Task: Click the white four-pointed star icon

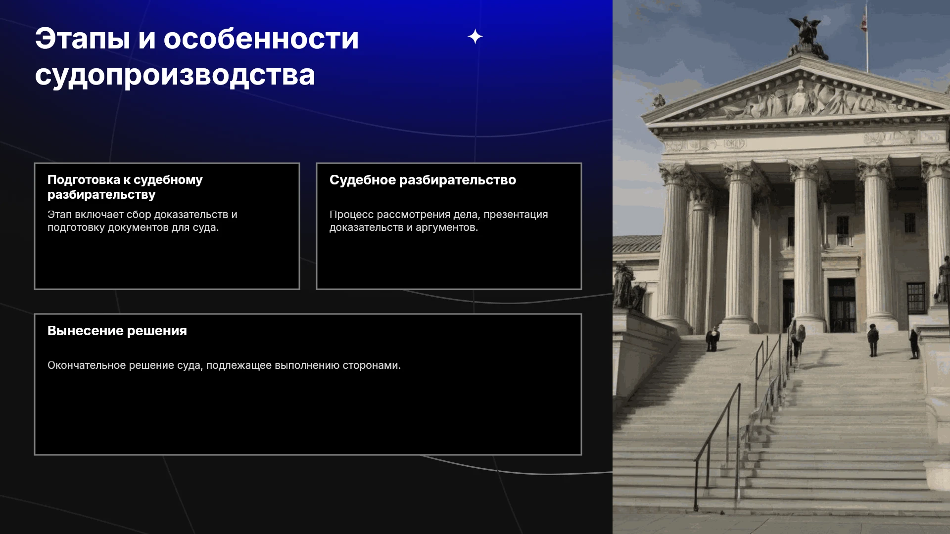Action: 475,37
